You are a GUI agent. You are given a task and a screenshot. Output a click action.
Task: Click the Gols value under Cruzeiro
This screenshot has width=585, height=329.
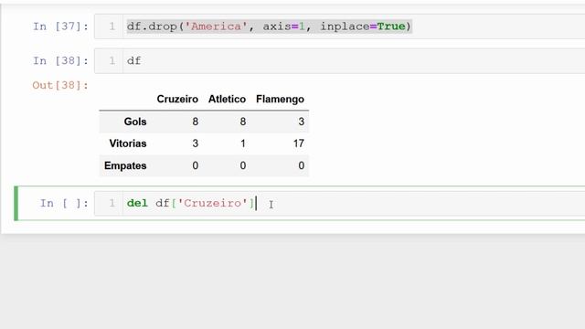[195, 122]
